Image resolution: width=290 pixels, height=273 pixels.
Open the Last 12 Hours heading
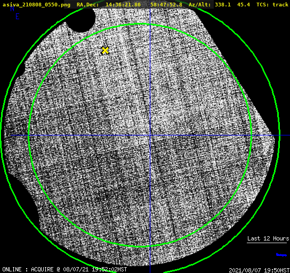[x=268, y=238]
